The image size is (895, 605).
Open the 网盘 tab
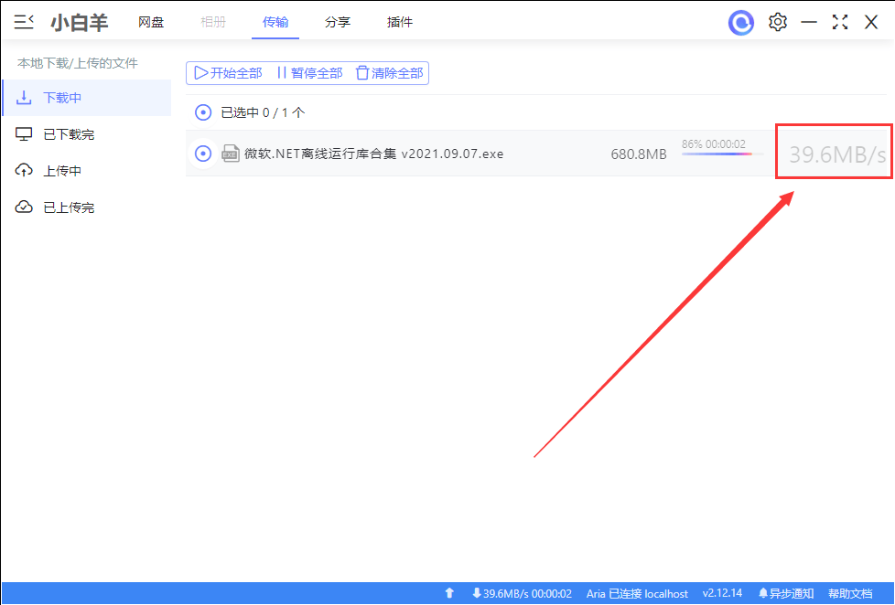[x=151, y=22]
